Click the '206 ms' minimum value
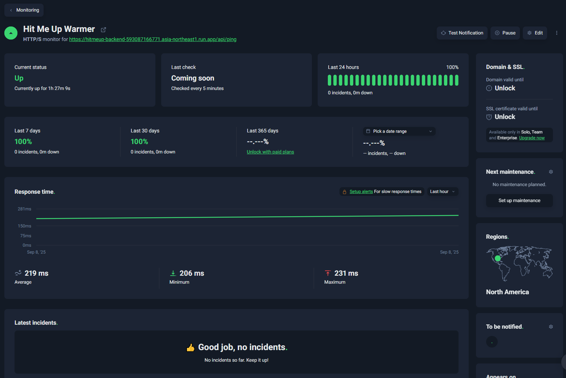This screenshot has width=566, height=378. click(192, 273)
